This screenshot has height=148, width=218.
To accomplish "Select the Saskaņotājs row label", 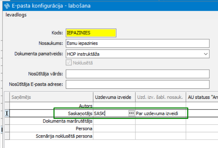I will pos(80,114).
